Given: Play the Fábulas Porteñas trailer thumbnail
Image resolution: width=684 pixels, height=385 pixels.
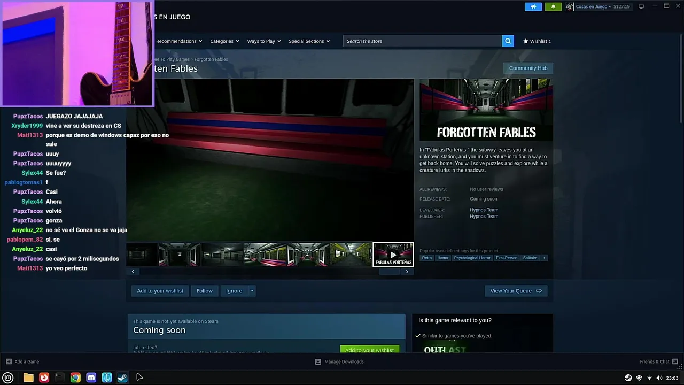Looking at the screenshot, I should point(393,255).
